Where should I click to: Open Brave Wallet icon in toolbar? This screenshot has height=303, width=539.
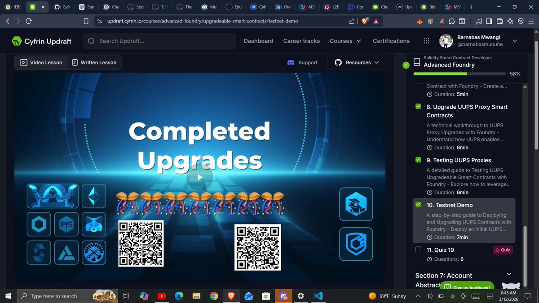(499, 21)
